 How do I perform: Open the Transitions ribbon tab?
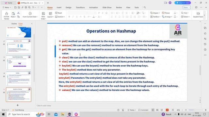tap(80, 7)
